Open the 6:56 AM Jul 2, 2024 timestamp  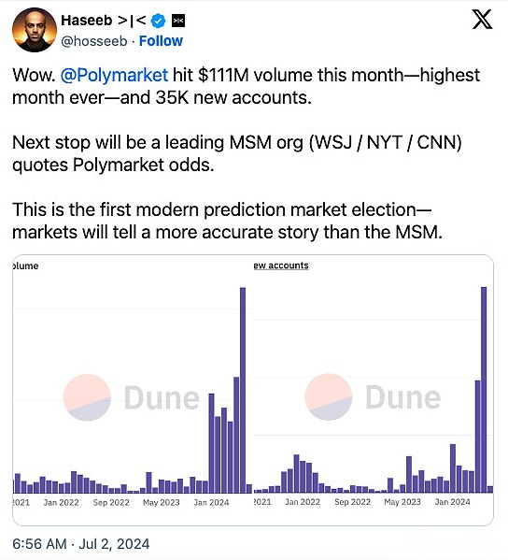tap(81, 544)
